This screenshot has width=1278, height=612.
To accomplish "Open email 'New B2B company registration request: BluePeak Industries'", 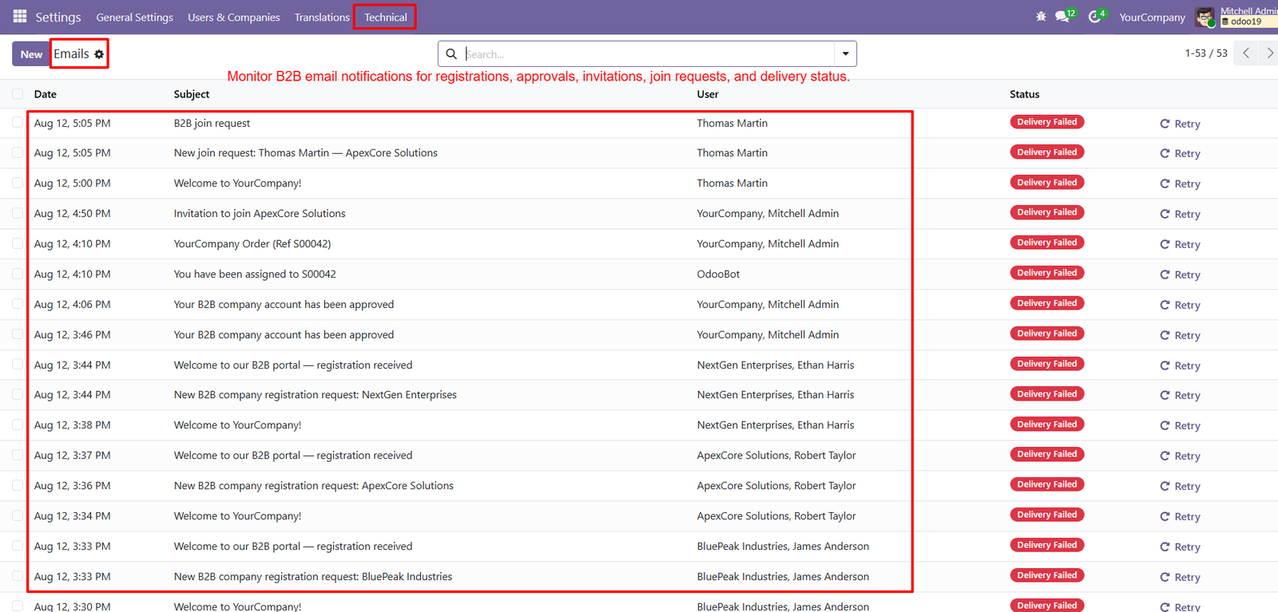I will (x=313, y=576).
